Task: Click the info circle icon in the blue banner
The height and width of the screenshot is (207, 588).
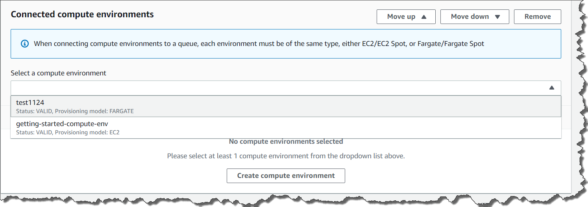Action: (x=24, y=44)
